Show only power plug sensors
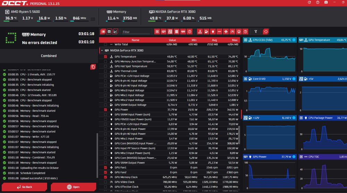Image resolution: width=347 pixels, height=193 pixels. click(x=213, y=32)
